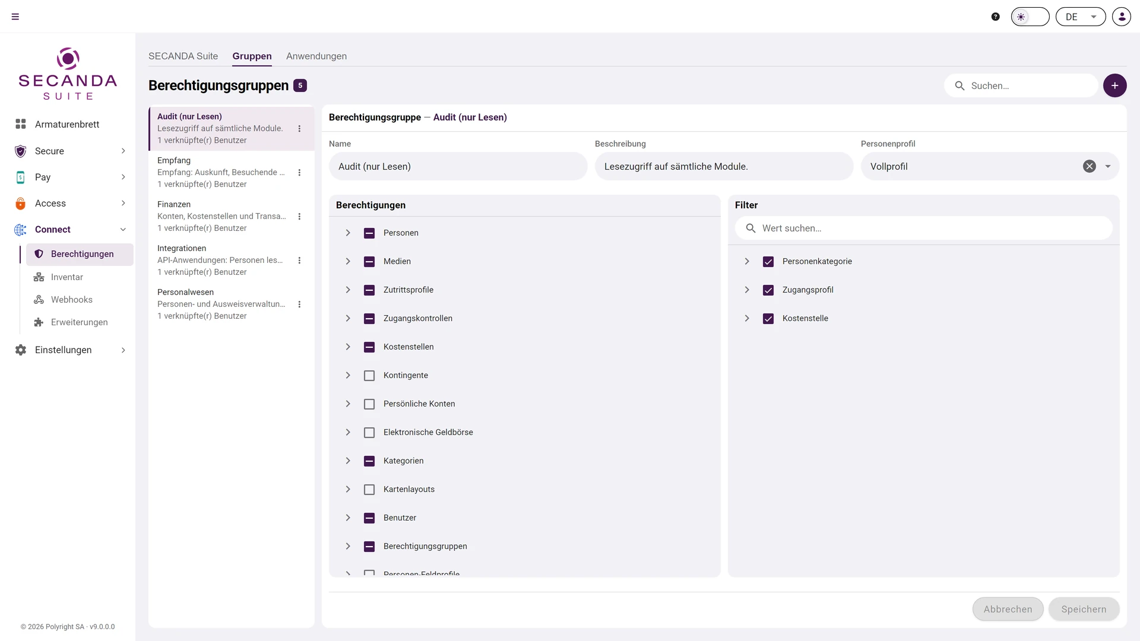Click the Suchen group search field

[x=1021, y=85]
